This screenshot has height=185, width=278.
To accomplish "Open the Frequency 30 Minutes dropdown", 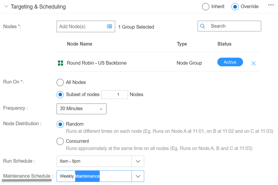I will (81, 109).
